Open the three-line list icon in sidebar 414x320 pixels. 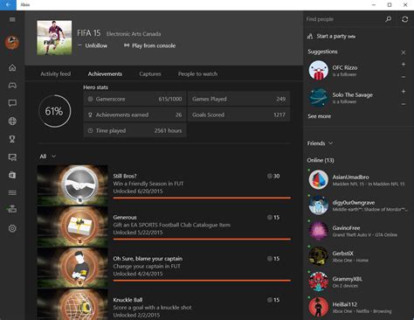coord(12,192)
